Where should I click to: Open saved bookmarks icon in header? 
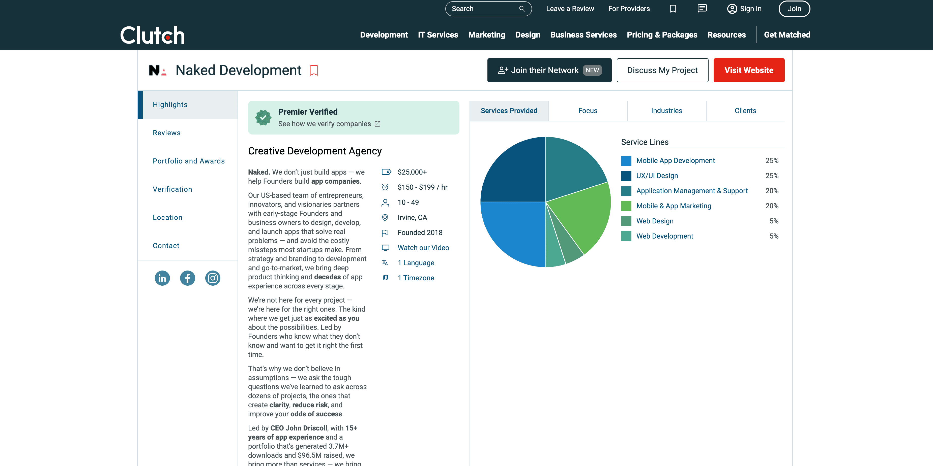point(673,9)
